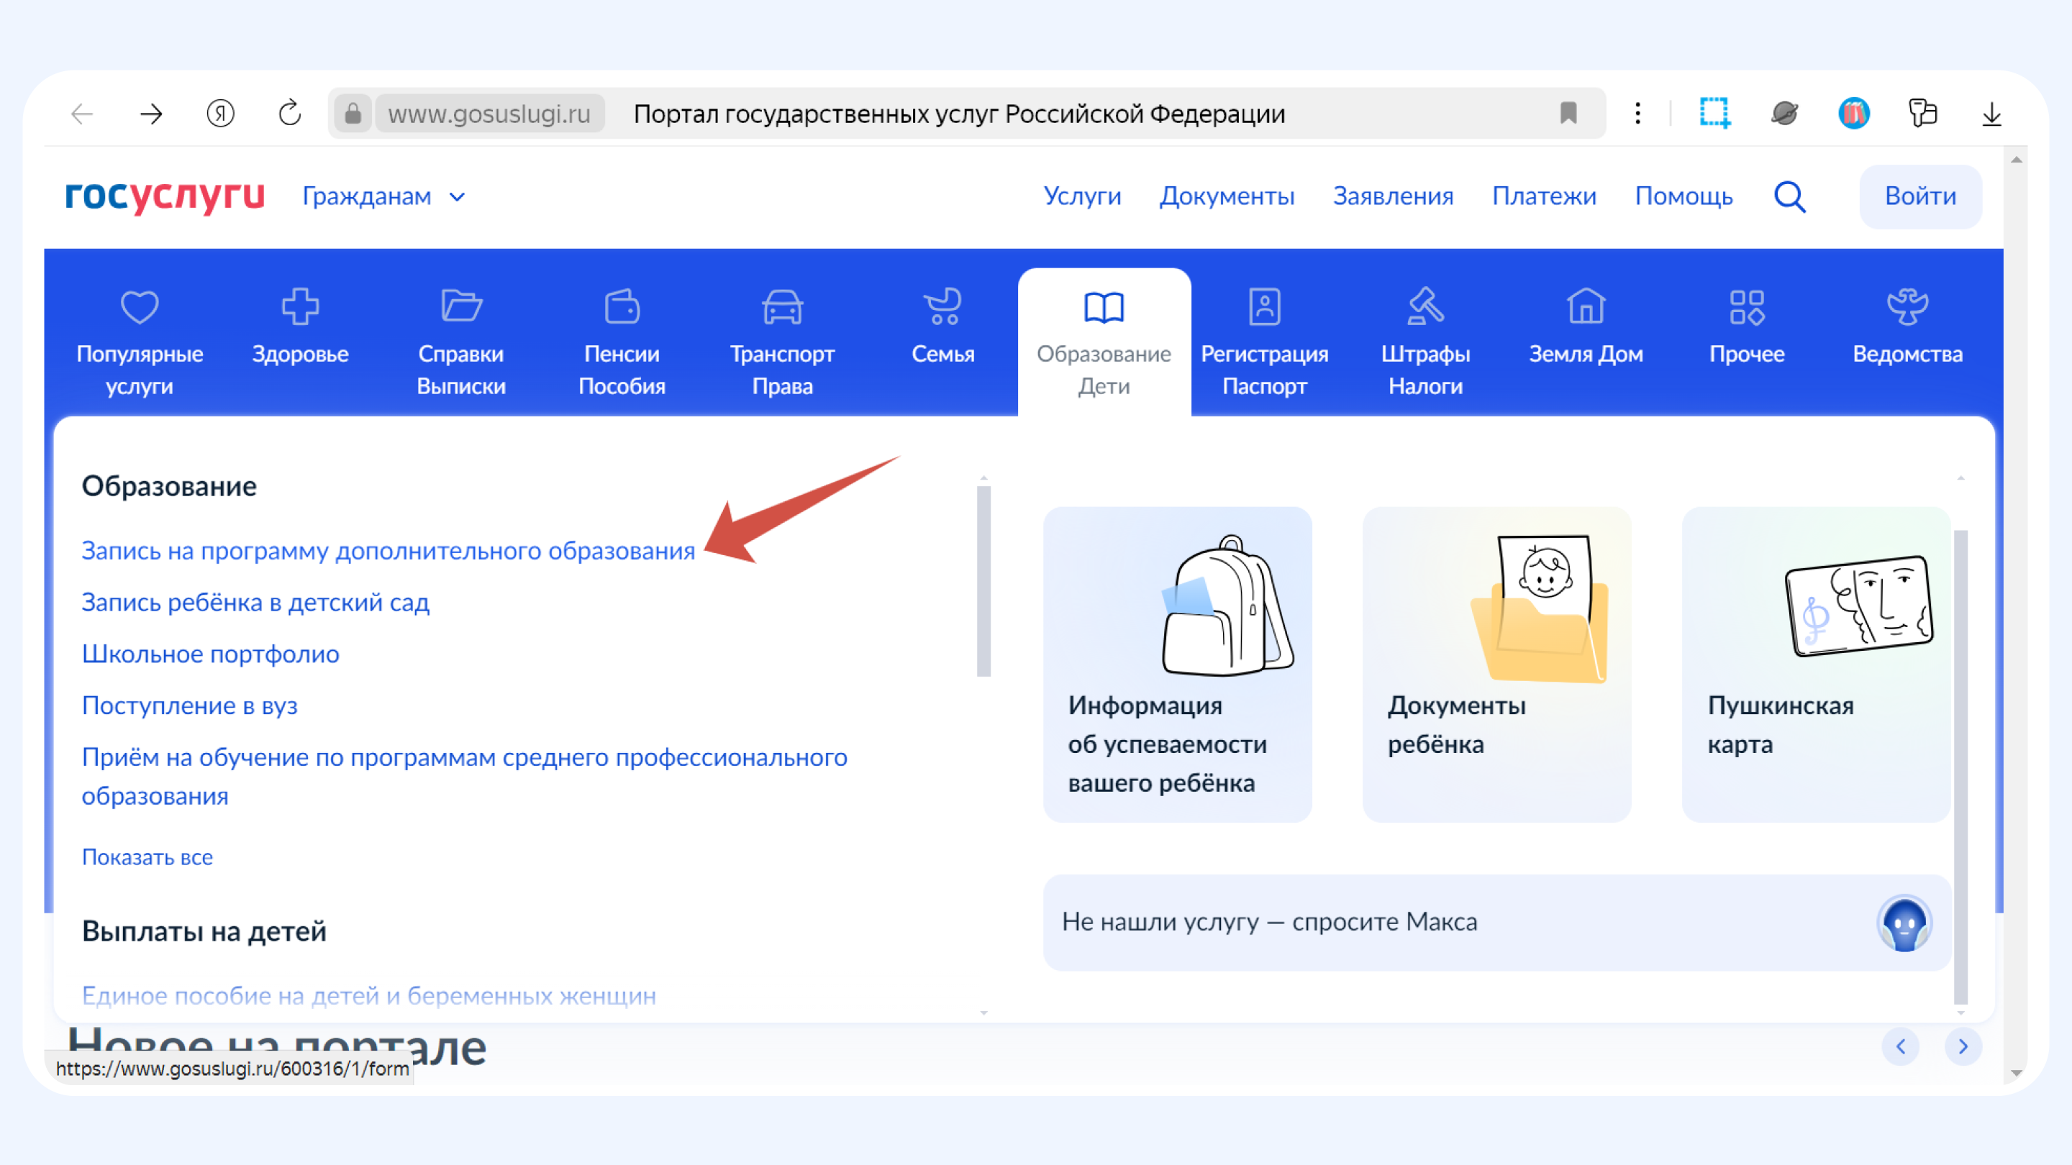The image size is (2072, 1165).
Task: Open the site search magnifier
Action: click(1790, 196)
